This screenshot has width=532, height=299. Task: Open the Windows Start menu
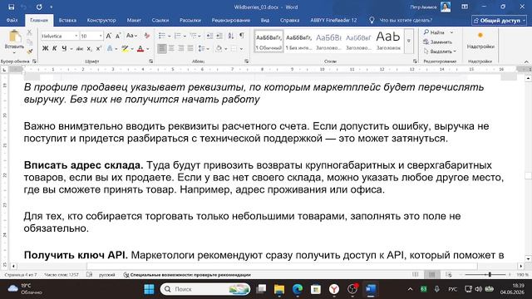click(x=149, y=289)
